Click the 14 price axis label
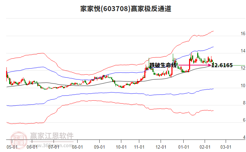Image resolution: width=246 pixels, height=152 pixels. coord(243,51)
